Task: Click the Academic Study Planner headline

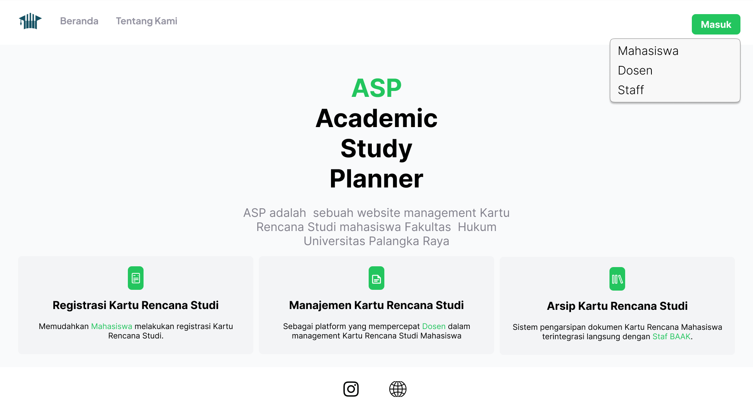Action: (x=376, y=148)
